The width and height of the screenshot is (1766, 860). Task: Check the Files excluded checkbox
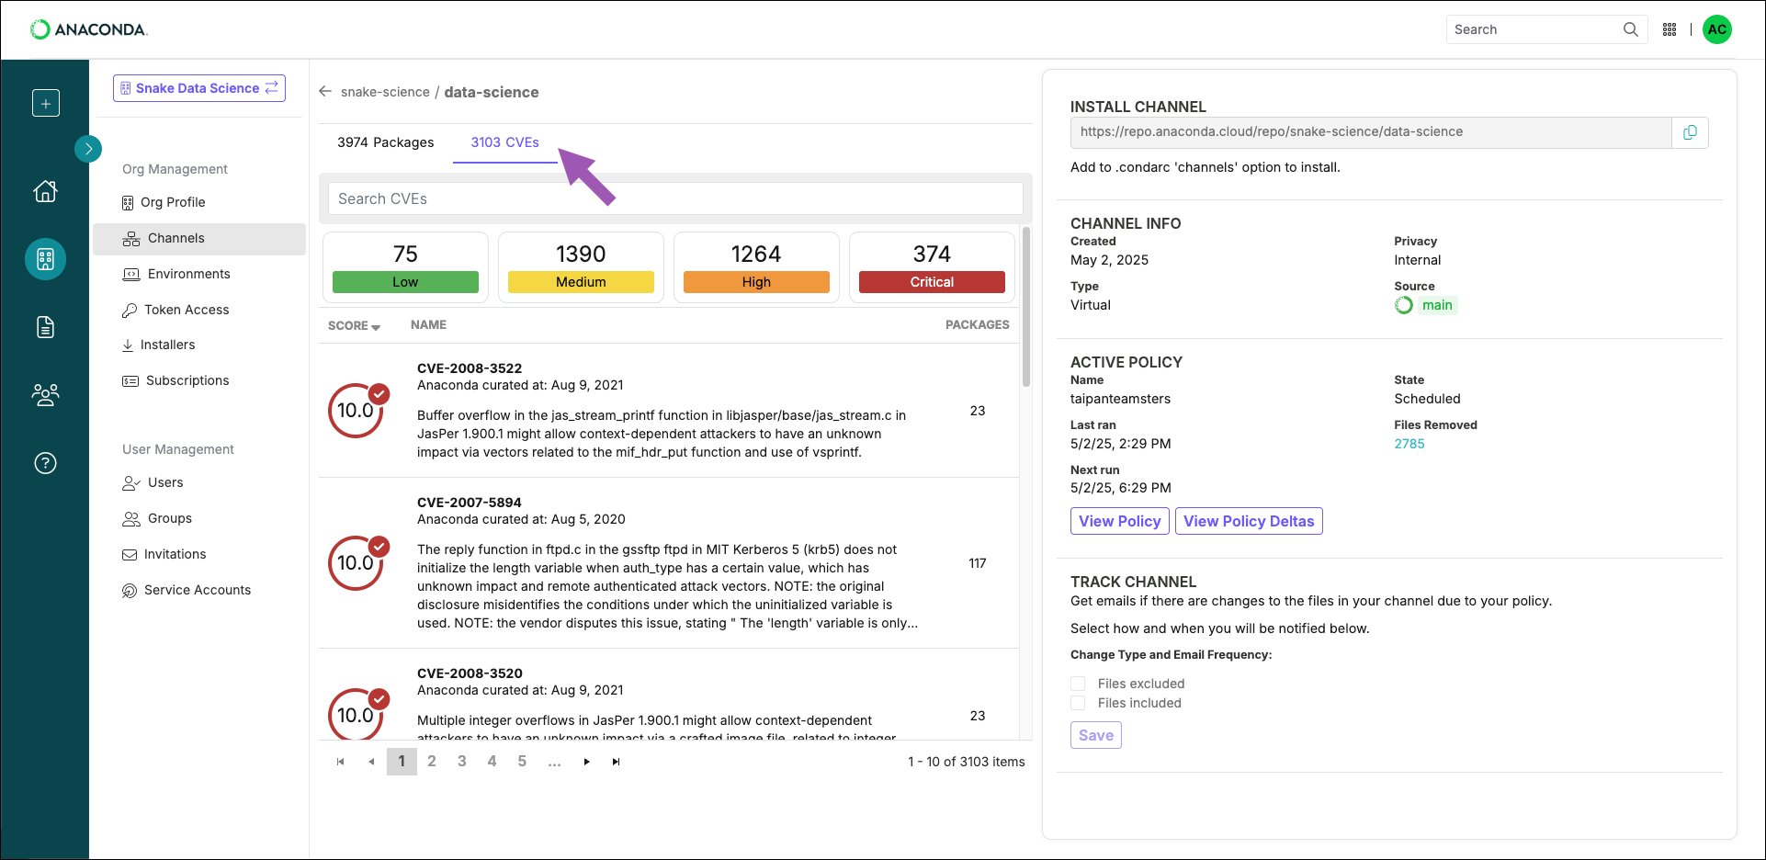click(x=1078, y=684)
